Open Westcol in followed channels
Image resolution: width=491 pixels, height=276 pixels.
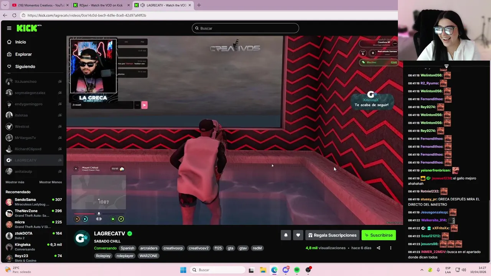[34, 127]
